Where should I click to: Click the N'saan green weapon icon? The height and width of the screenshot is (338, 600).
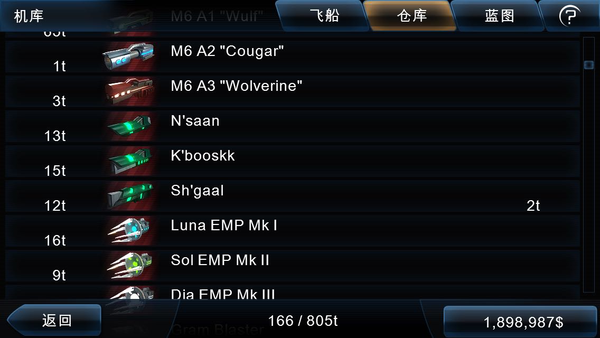130,126
